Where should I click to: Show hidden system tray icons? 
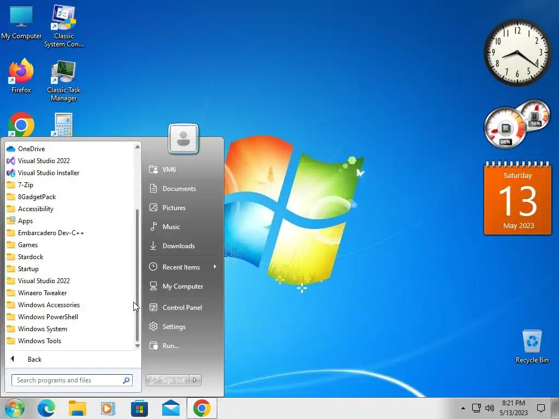coord(463,408)
